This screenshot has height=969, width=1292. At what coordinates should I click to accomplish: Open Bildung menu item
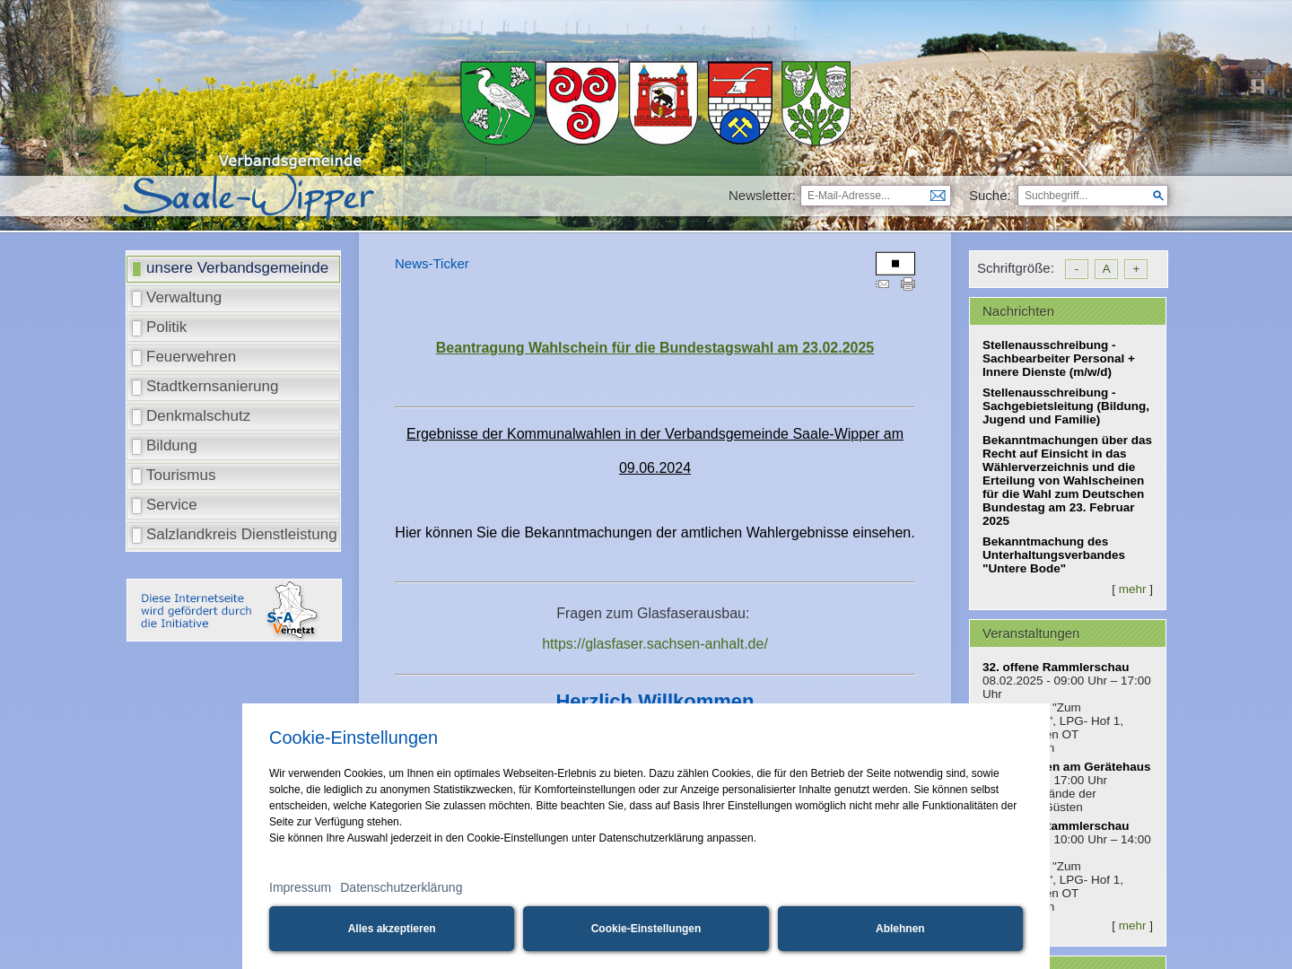click(x=233, y=446)
